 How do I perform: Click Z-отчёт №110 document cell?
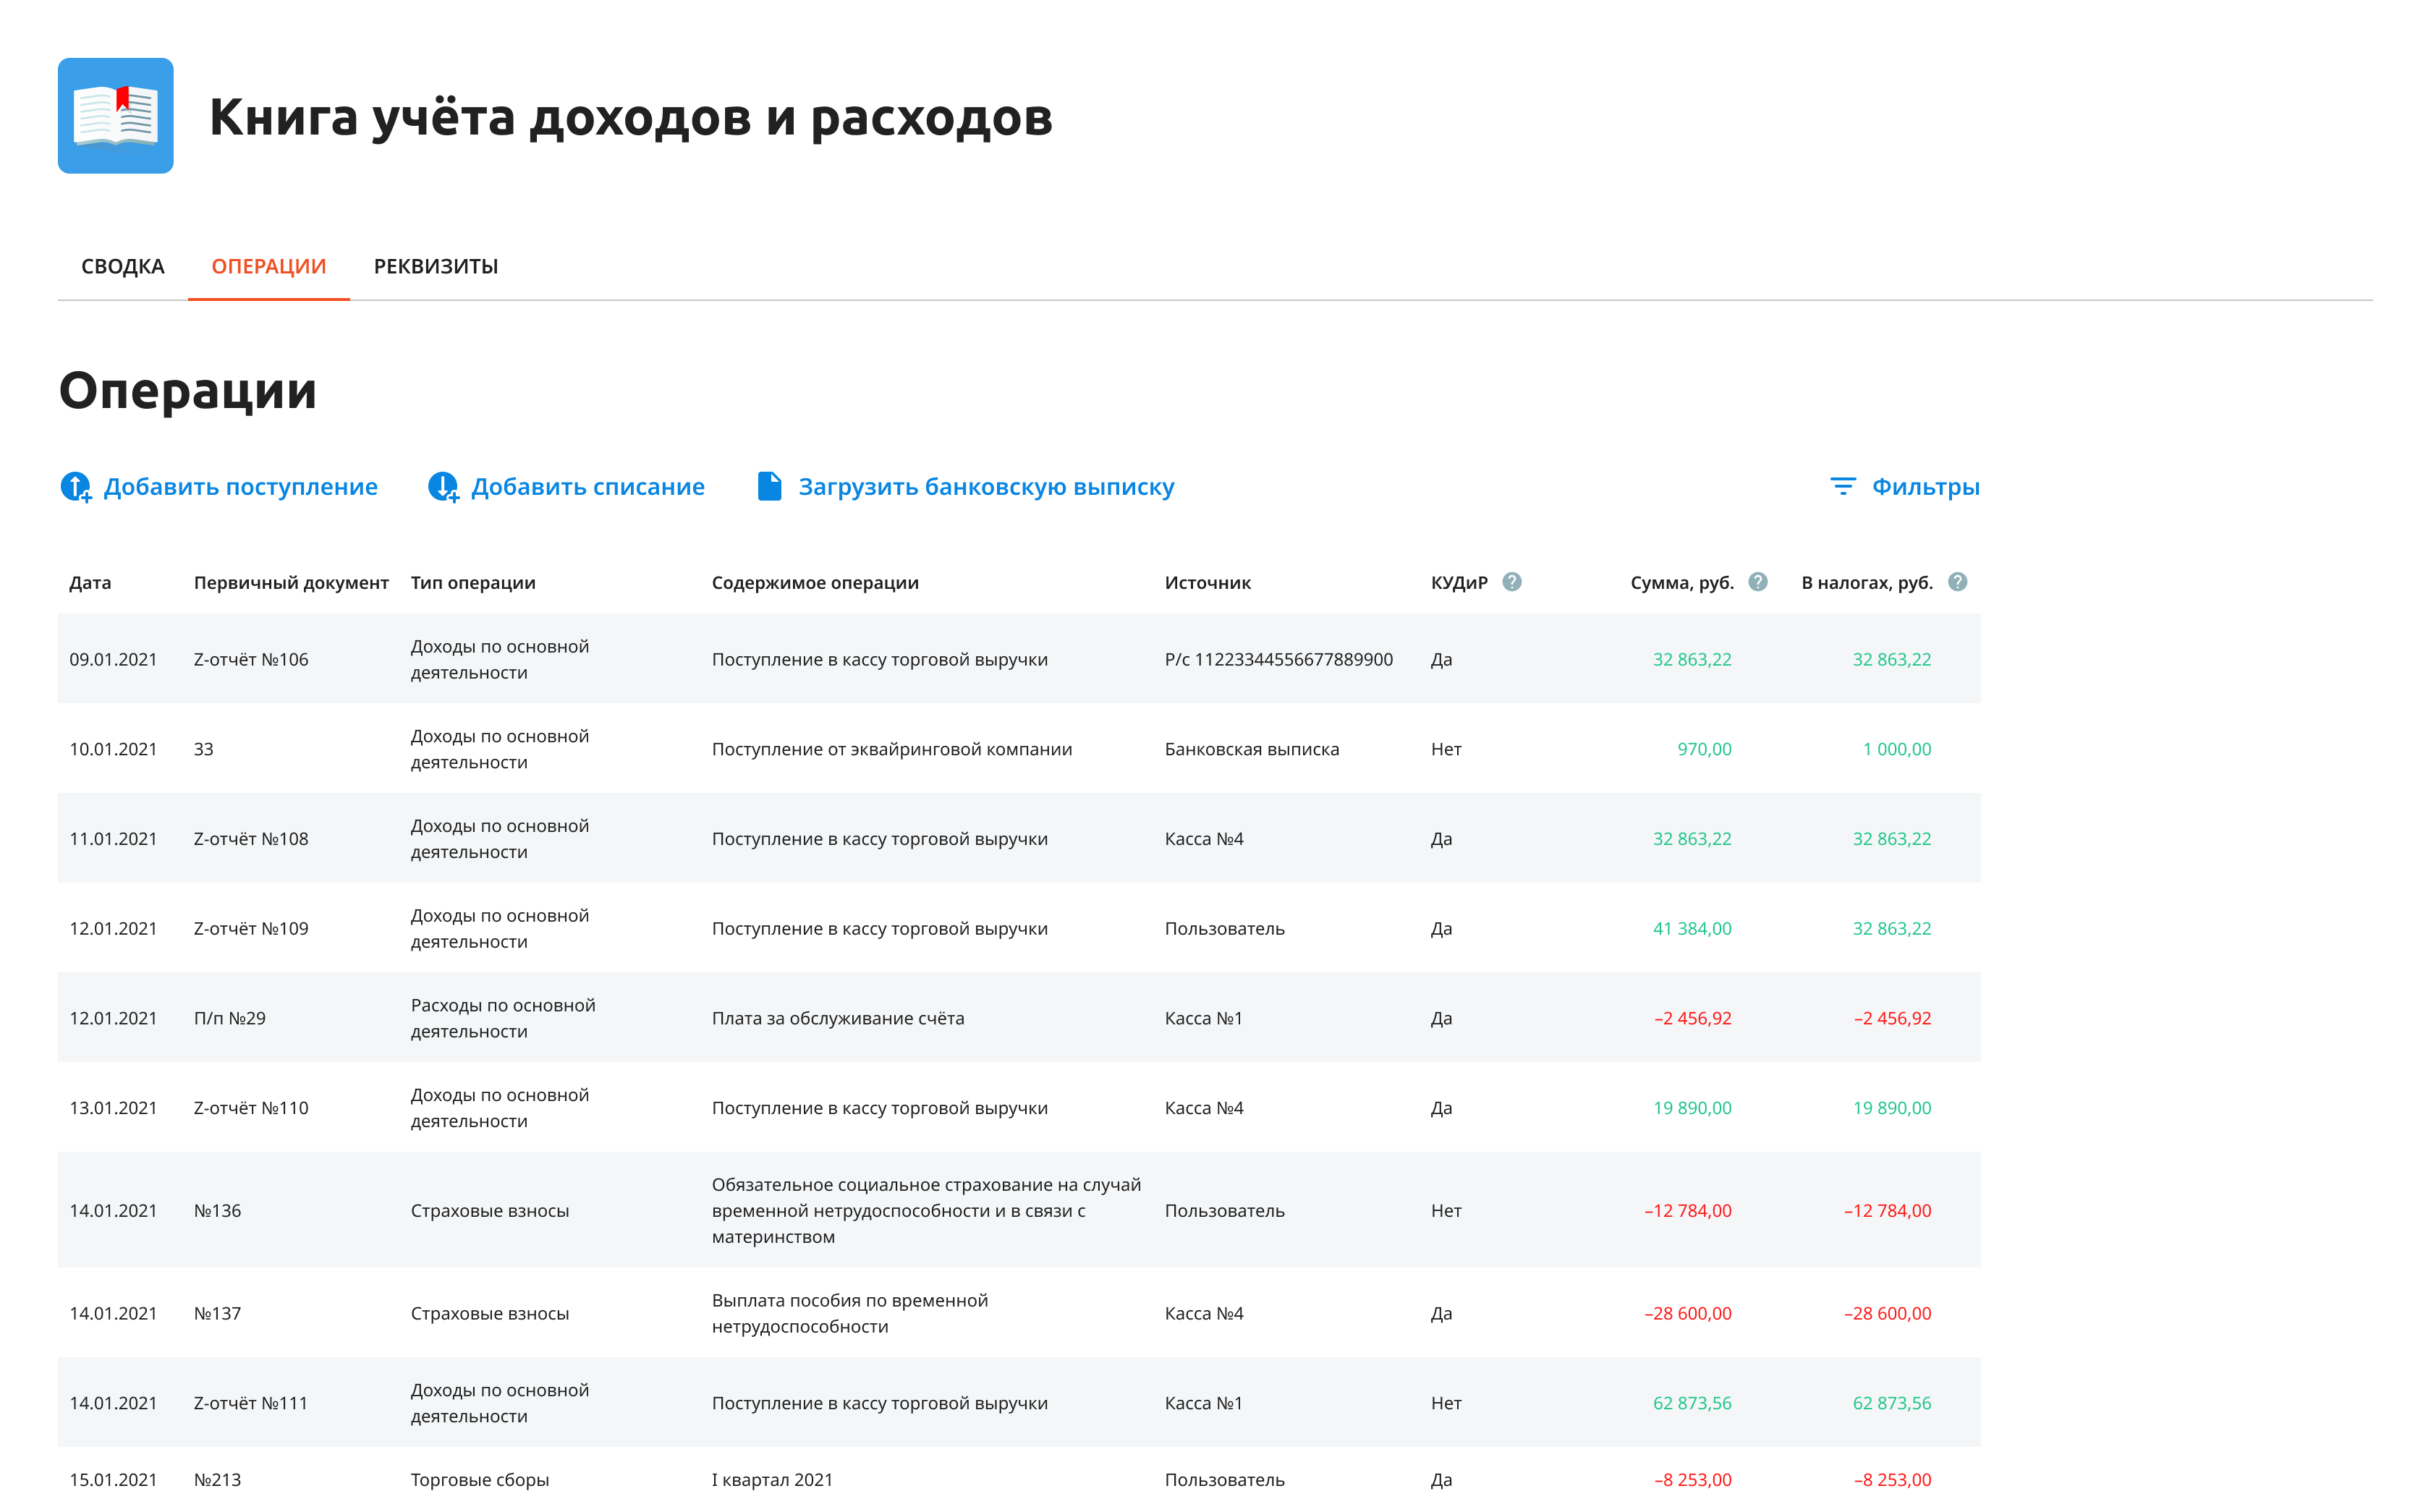pos(251,1108)
